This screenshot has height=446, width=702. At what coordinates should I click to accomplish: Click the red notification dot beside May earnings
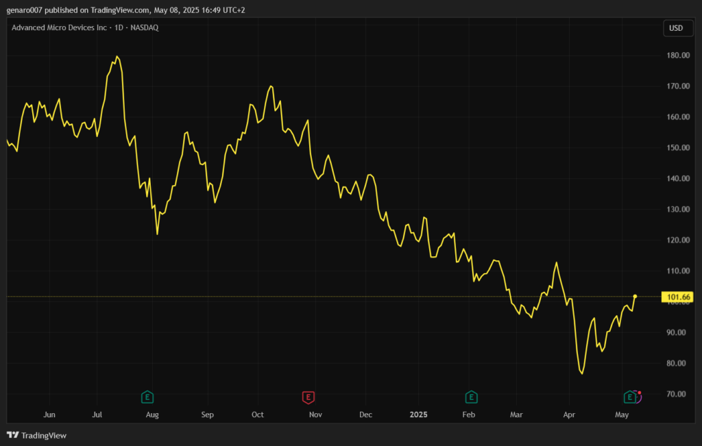[x=640, y=393]
